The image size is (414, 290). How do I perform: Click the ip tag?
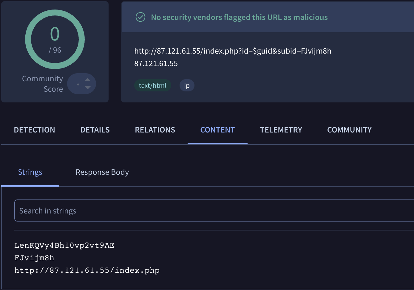coord(187,85)
